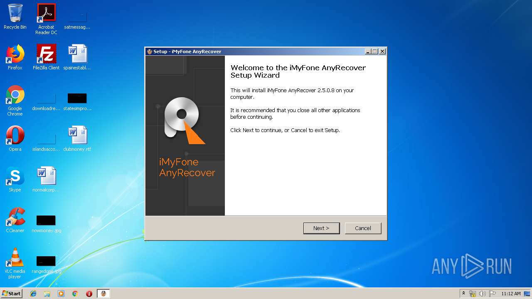Viewport: 532px width, 299px height.
Task: Select the clubmoney.rtf document
Action: click(77, 139)
